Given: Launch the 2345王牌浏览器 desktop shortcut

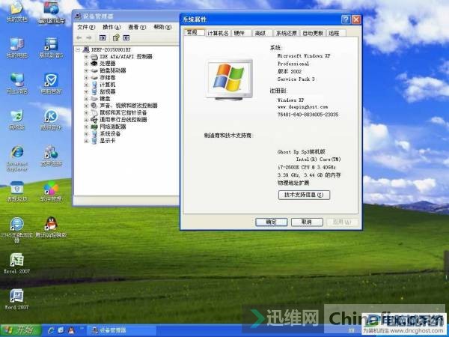Looking at the screenshot, I should 17,229.
